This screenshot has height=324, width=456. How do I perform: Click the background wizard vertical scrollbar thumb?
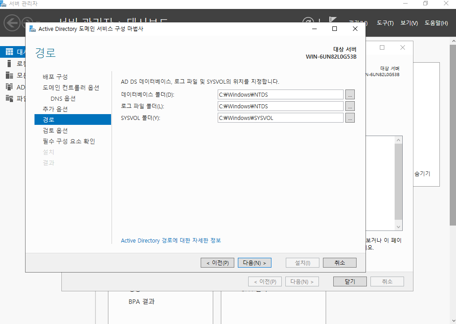(398, 182)
